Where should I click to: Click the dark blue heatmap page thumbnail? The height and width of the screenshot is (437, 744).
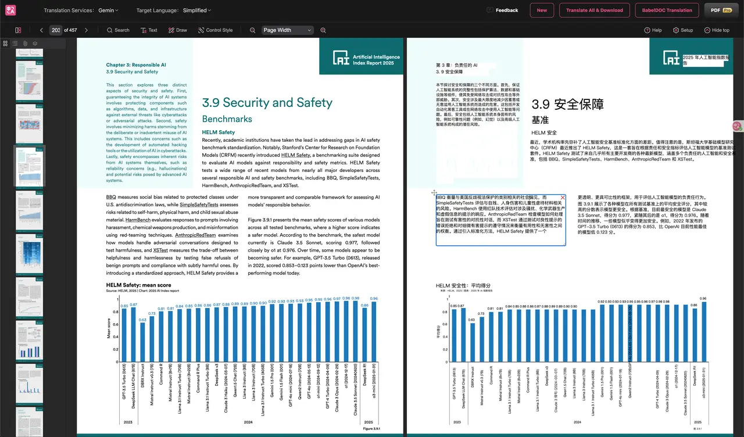click(29, 253)
